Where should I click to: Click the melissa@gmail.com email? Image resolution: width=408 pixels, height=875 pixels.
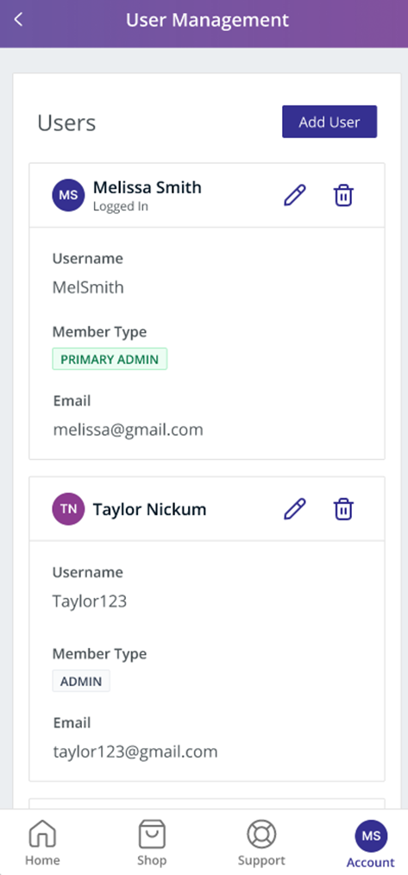[129, 430]
